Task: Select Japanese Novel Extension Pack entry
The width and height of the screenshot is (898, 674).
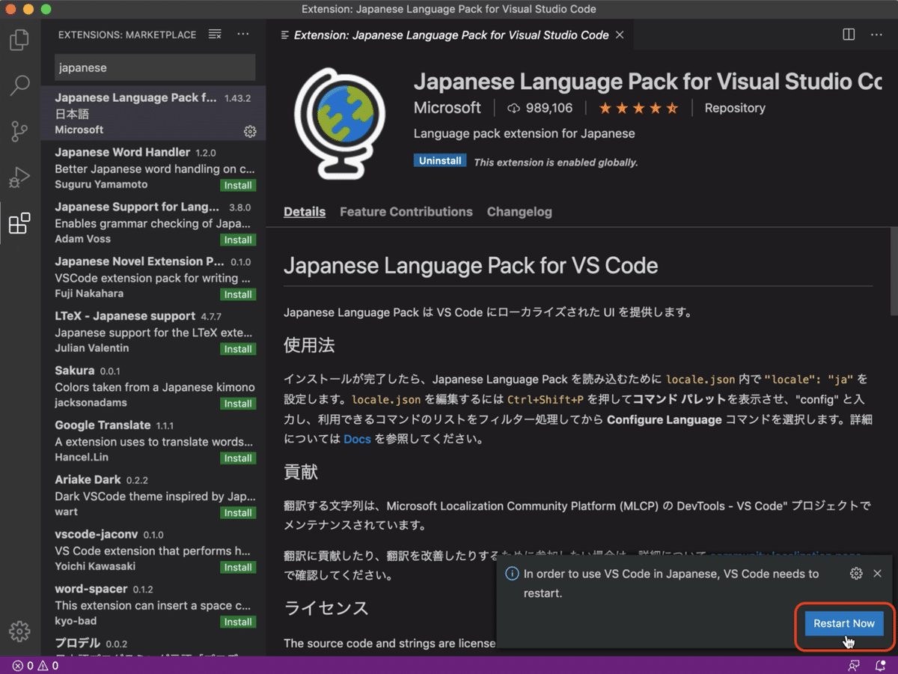Action: click(153, 278)
